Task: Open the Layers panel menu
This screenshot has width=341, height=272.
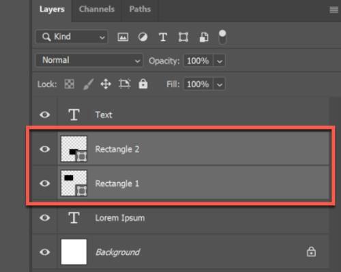Action: 333,10
